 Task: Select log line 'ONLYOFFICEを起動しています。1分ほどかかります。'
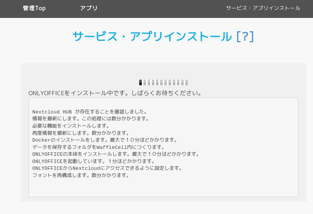[94, 161]
